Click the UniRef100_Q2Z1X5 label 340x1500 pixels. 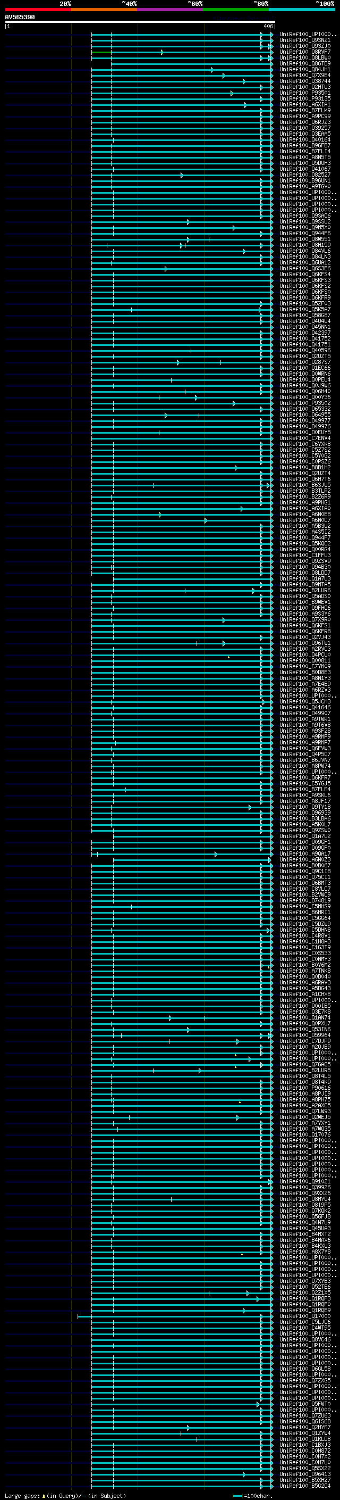coord(305,1294)
